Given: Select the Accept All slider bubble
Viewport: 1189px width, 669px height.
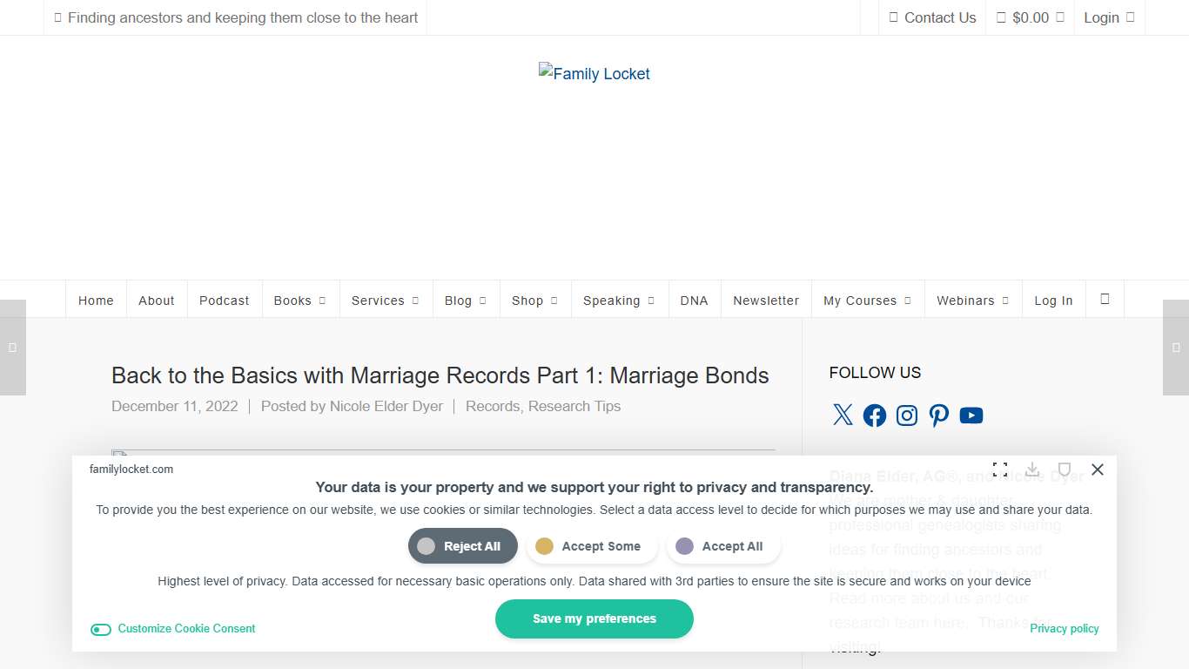Looking at the screenshot, I should pos(684,546).
